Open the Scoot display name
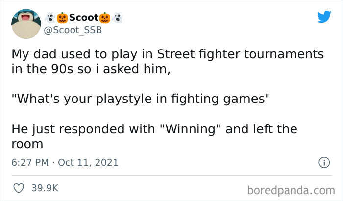Image resolution: width=343 pixels, height=201 pixels. click(x=83, y=18)
